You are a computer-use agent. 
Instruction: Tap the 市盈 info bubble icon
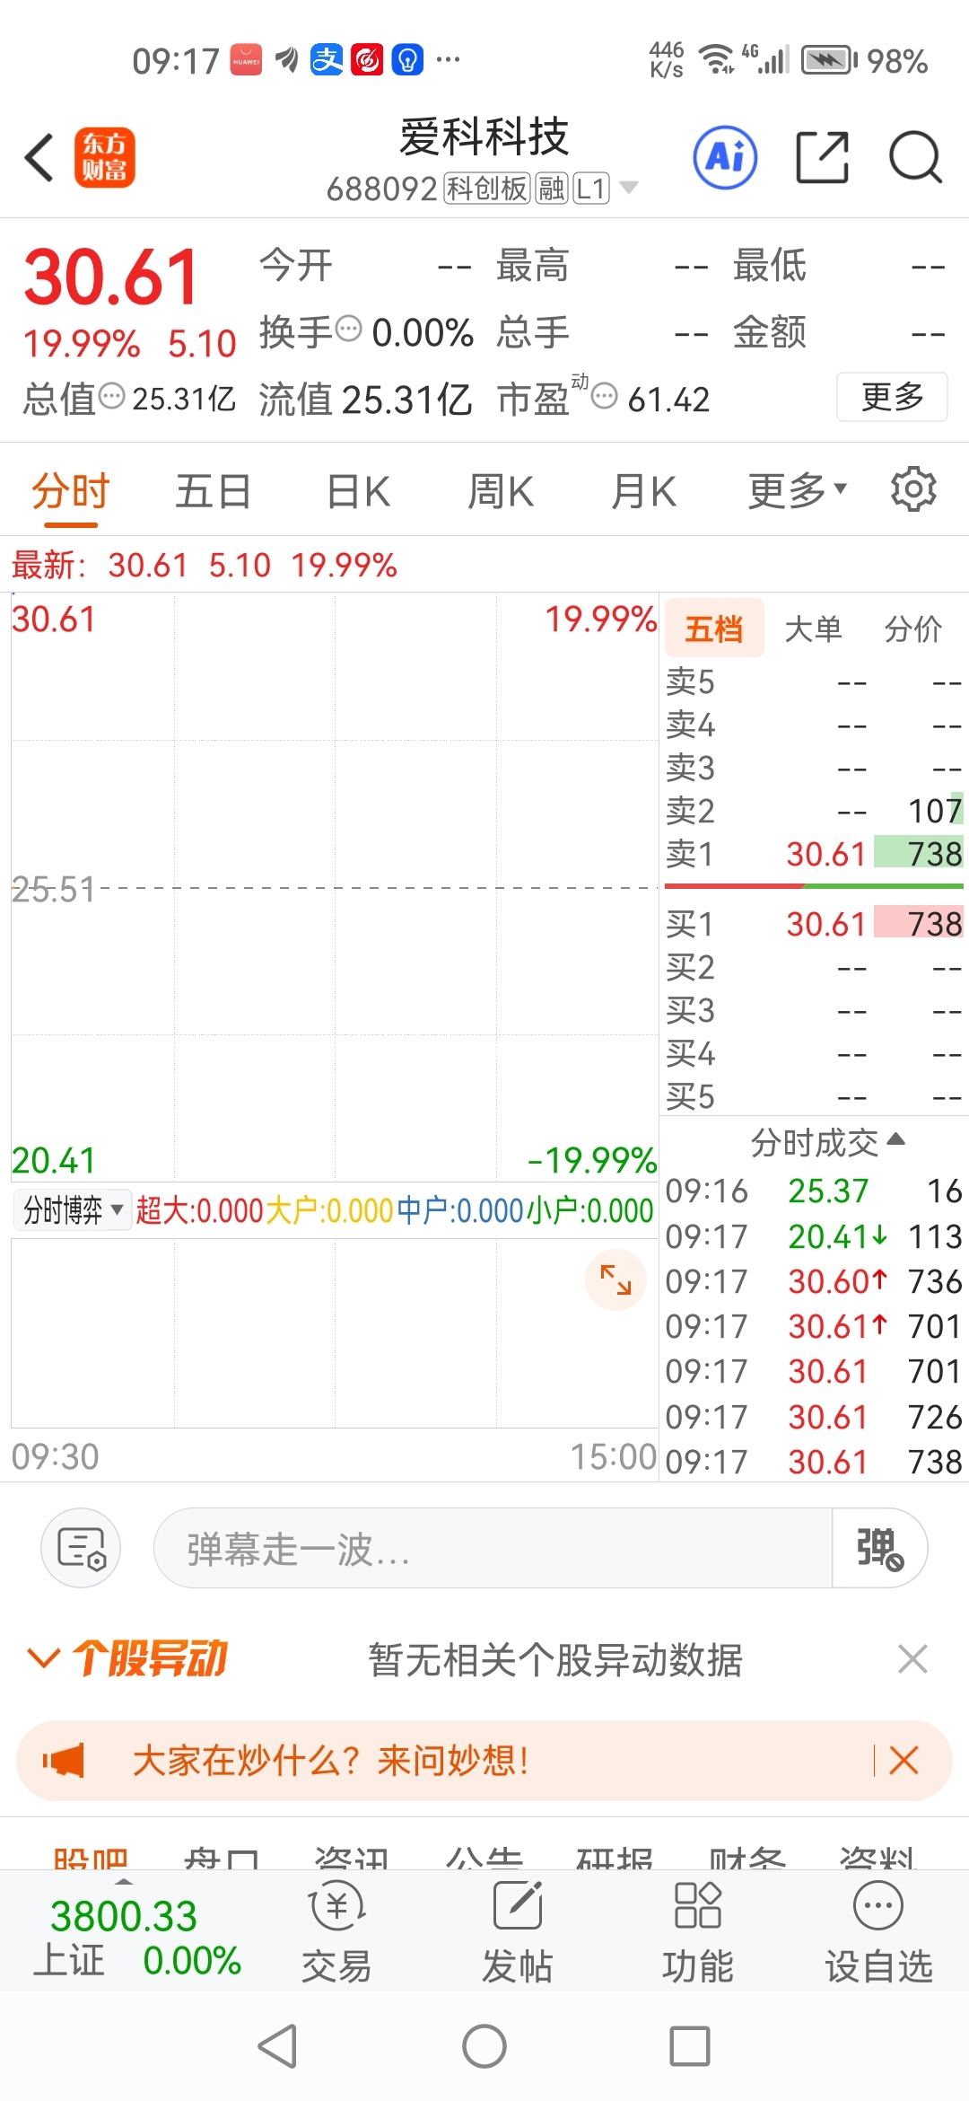605,395
